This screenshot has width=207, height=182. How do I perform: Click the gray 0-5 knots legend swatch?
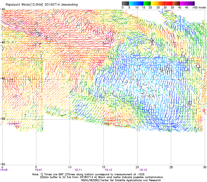click(125, 3)
